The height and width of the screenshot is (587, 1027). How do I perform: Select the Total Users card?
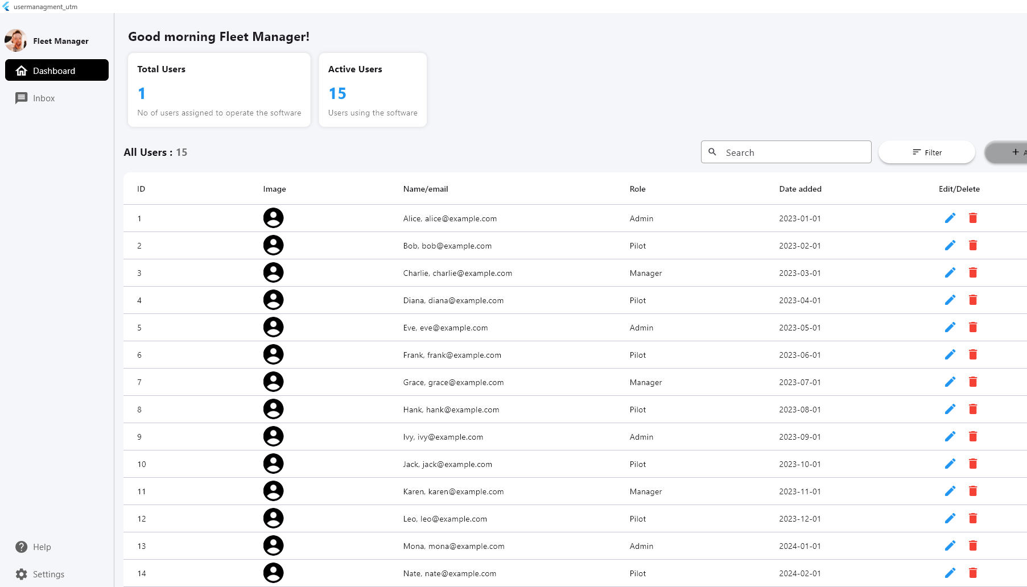click(x=219, y=90)
